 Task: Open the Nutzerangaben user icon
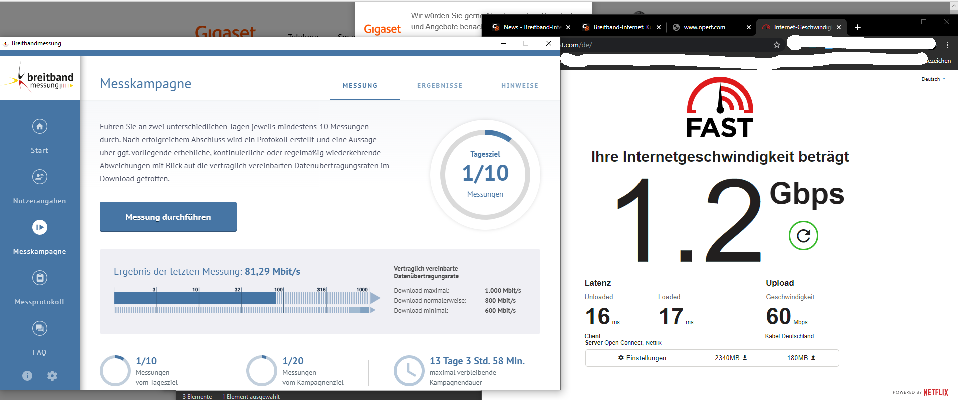click(x=40, y=177)
